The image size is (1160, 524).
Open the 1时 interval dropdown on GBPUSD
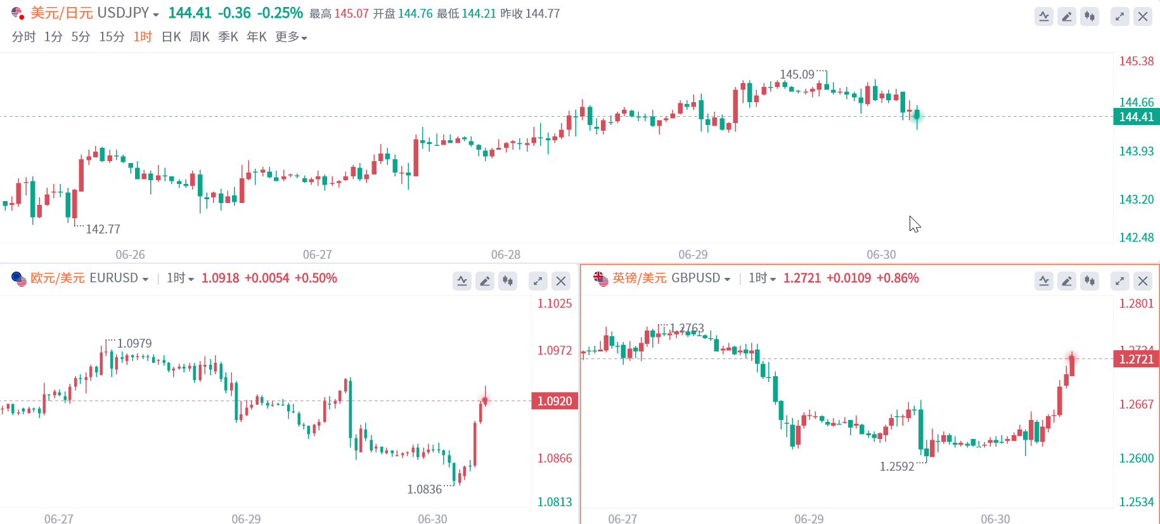click(762, 278)
